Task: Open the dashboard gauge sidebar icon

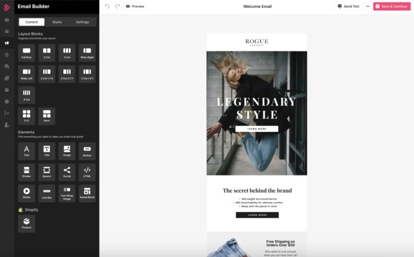Action: point(7,20)
